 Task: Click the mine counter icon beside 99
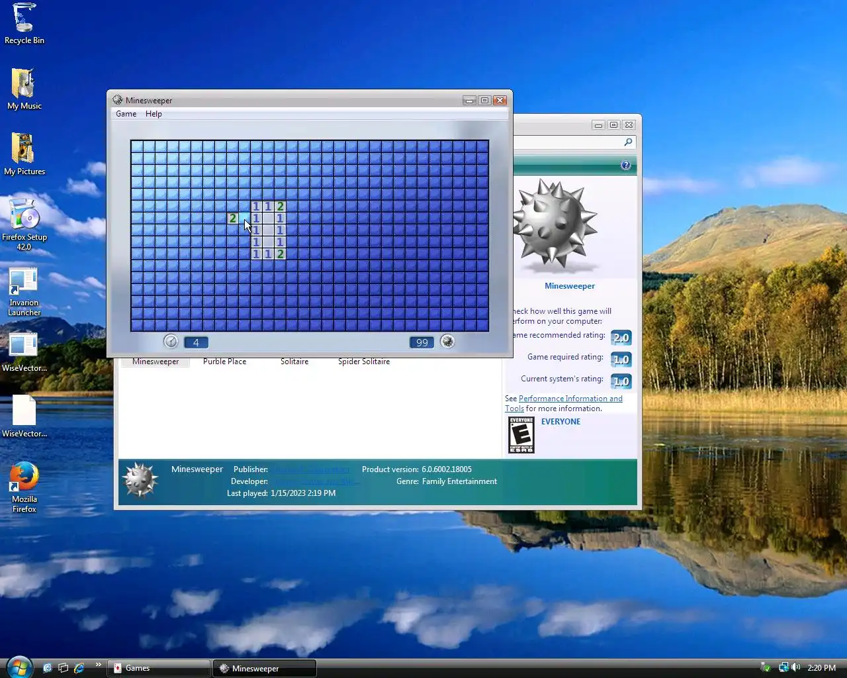click(x=447, y=342)
